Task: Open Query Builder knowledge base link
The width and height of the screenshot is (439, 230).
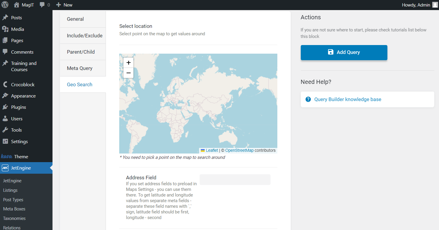Action: coord(348,99)
